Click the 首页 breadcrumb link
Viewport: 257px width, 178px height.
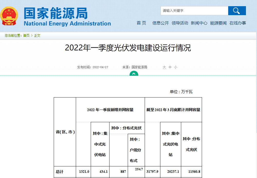[x=26, y=35]
